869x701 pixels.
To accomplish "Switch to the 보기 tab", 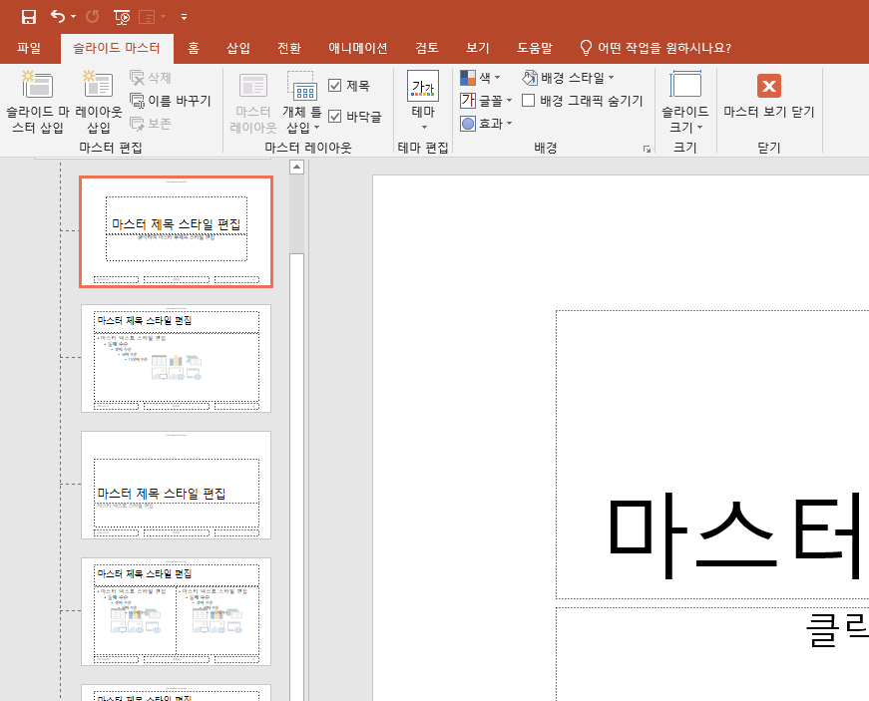I will point(478,48).
